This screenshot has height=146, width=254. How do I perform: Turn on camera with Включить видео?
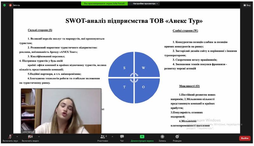pyautogui.click(x=30, y=138)
